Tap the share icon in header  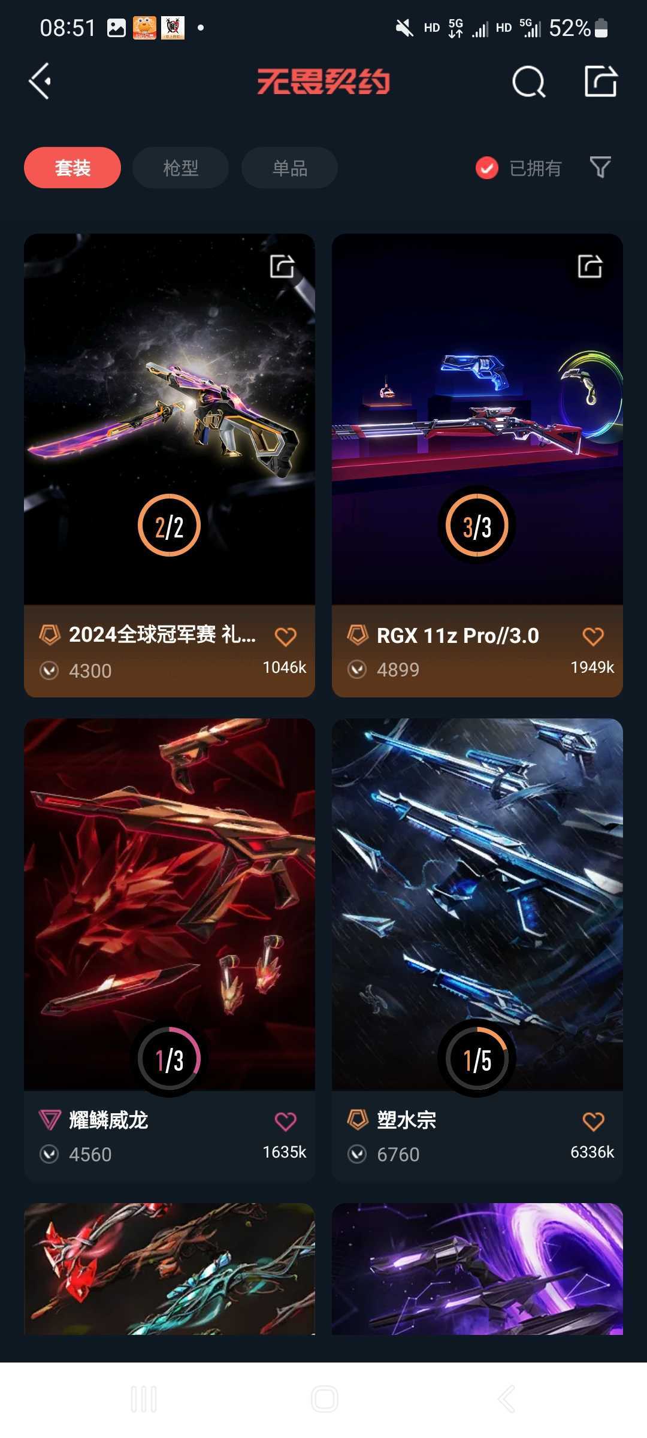601,81
